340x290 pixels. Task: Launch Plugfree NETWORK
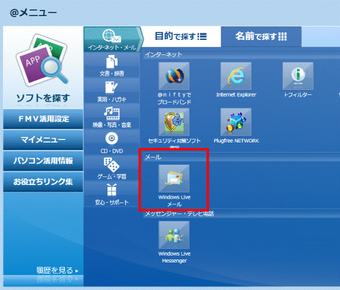(236, 122)
